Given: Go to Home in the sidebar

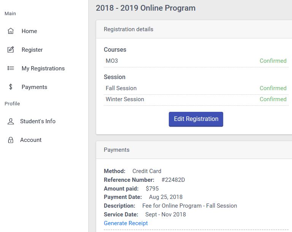Looking at the screenshot, I should (x=29, y=31).
